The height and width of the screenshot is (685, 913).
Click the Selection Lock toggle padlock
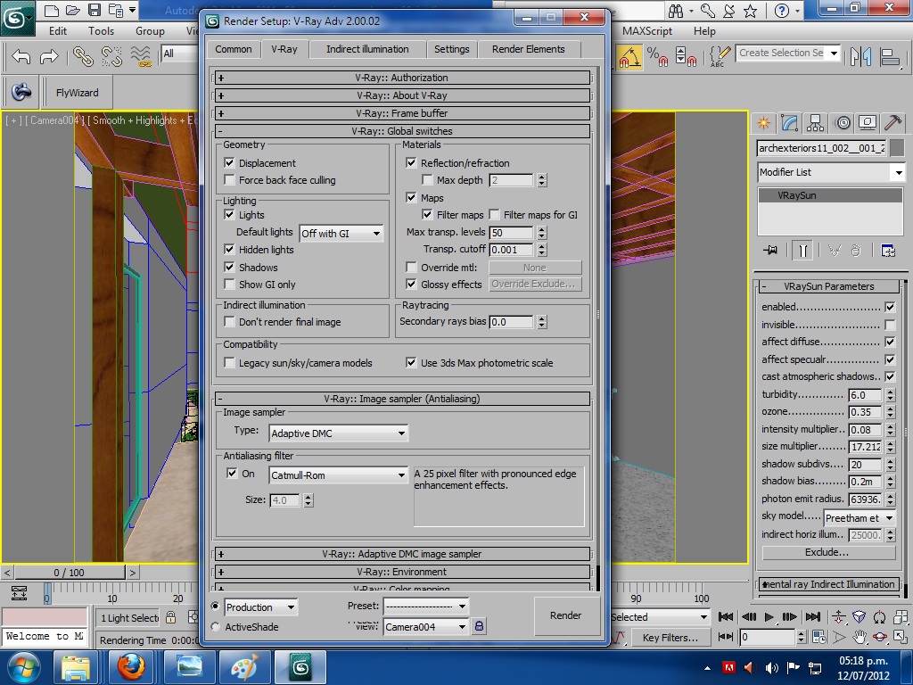(x=170, y=617)
